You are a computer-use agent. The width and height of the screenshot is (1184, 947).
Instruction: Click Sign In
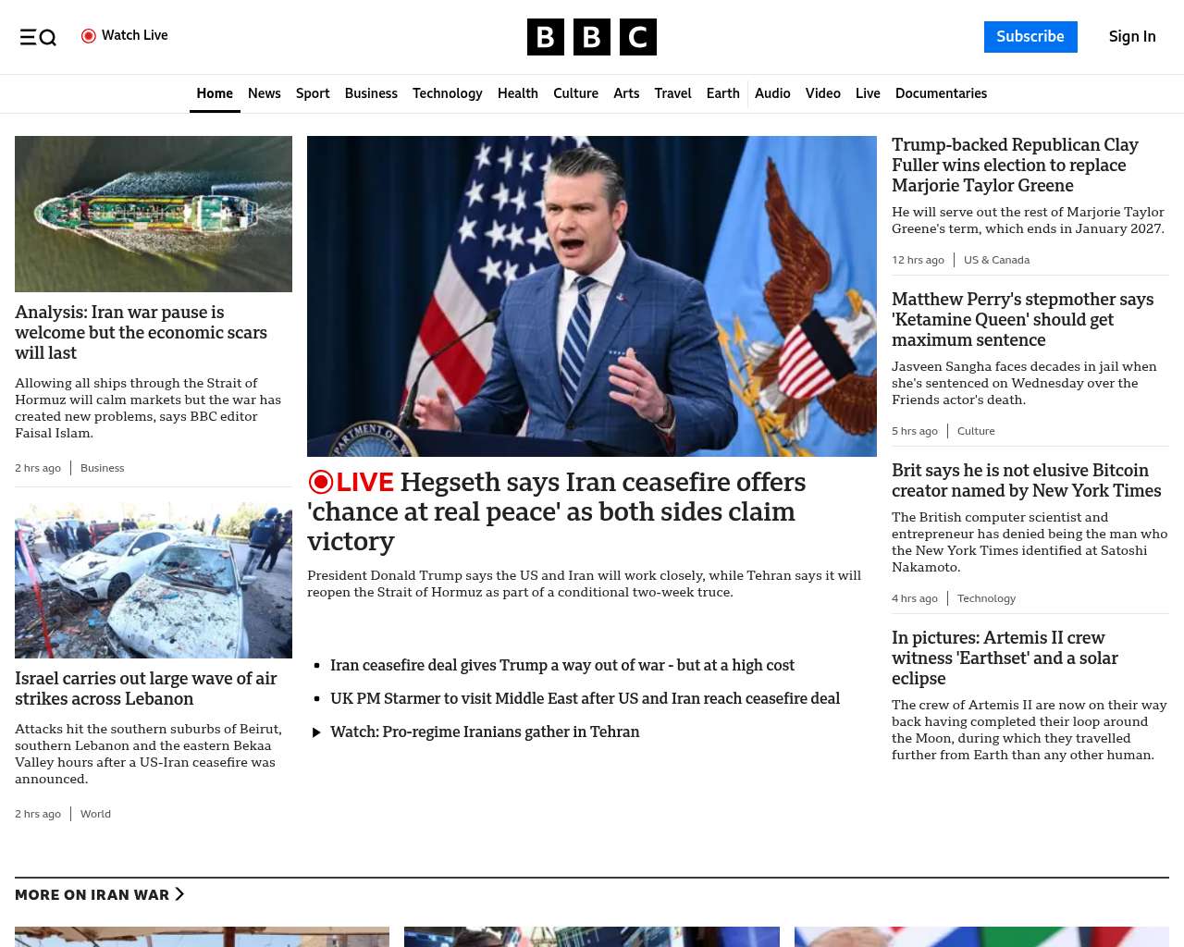pyautogui.click(x=1131, y=37)
